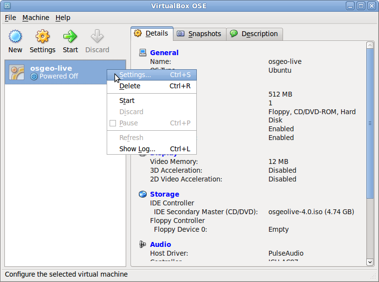Click the osgeo-live VM thumbnail icon
Image resolution: width=379 pixels, height=282 pixels.
[17, 72]
